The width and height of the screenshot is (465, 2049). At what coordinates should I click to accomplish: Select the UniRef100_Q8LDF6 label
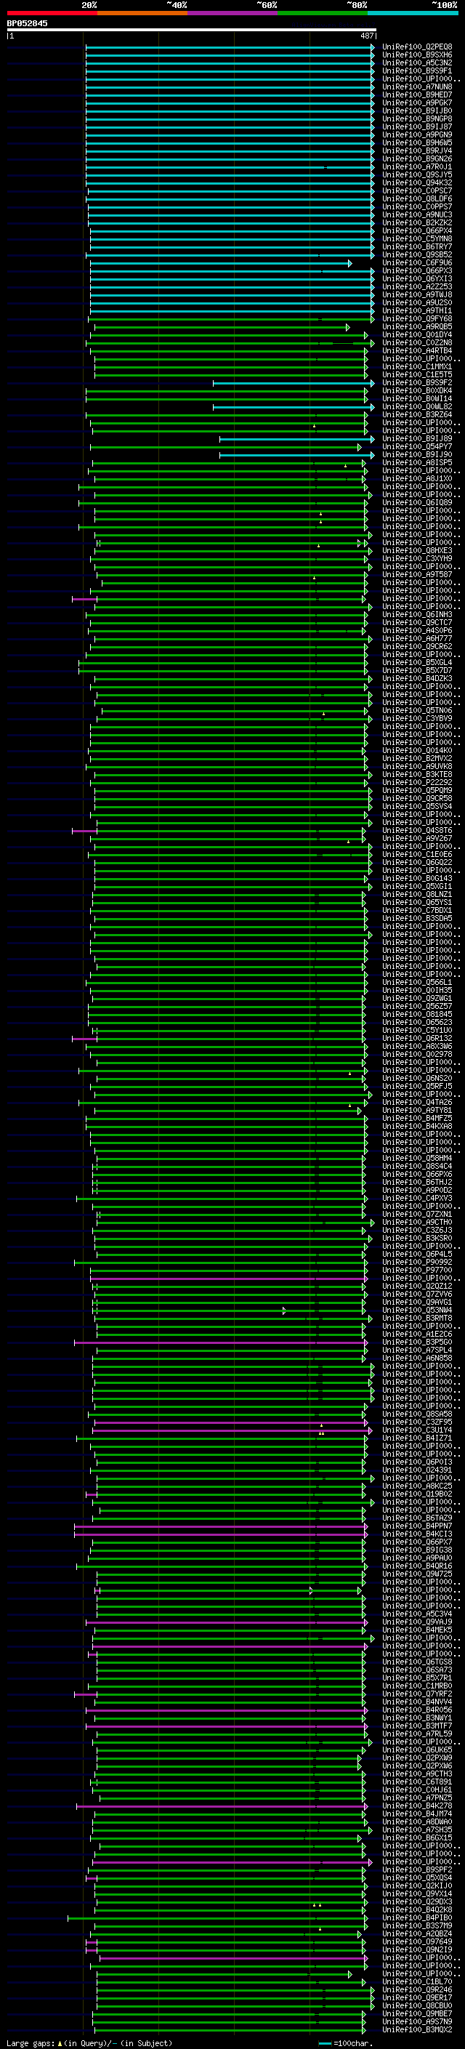click(417, 199)
